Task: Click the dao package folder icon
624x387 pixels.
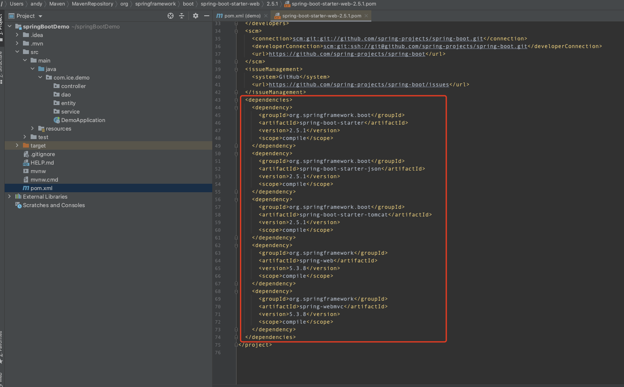Action: click(57, 94)
